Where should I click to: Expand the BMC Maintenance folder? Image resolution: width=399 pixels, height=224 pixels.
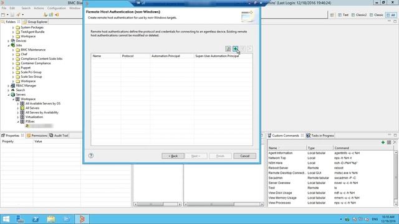click(13, 50)
